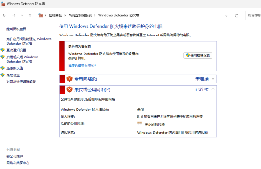
Task: Open 网络和共享中心 link
Action: (18, 163)
